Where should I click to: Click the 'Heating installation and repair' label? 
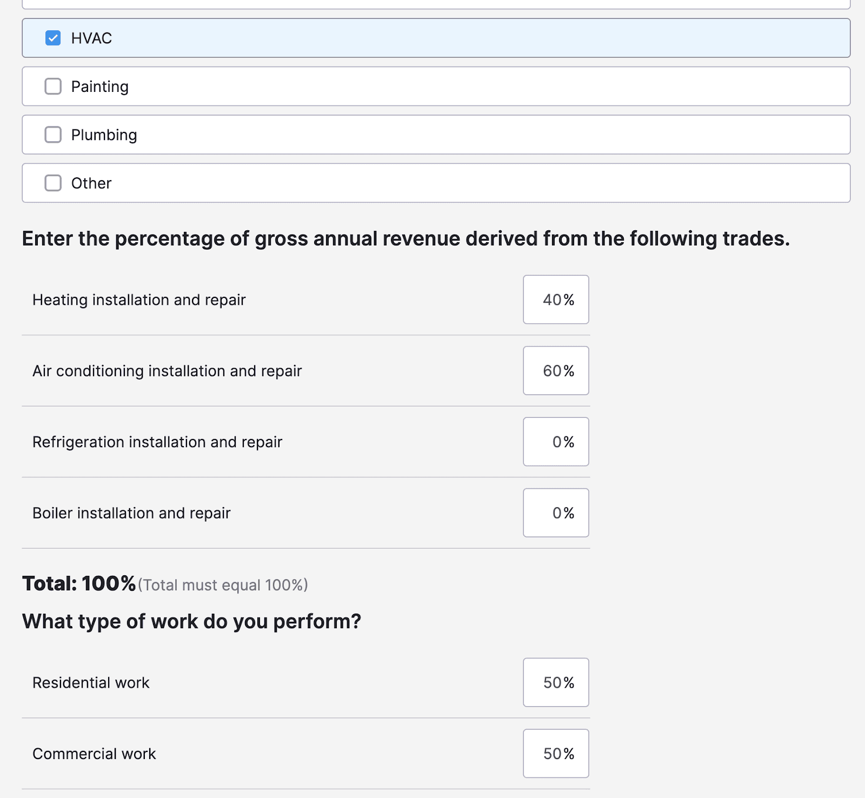pyautogui.click(x=139, y=300)
